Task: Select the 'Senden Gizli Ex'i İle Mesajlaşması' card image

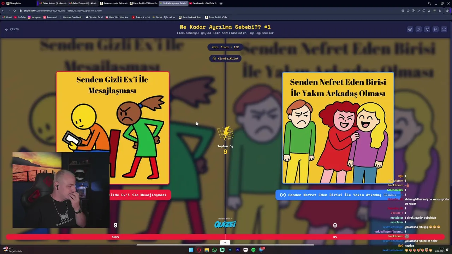Action: tap(113, 128)
